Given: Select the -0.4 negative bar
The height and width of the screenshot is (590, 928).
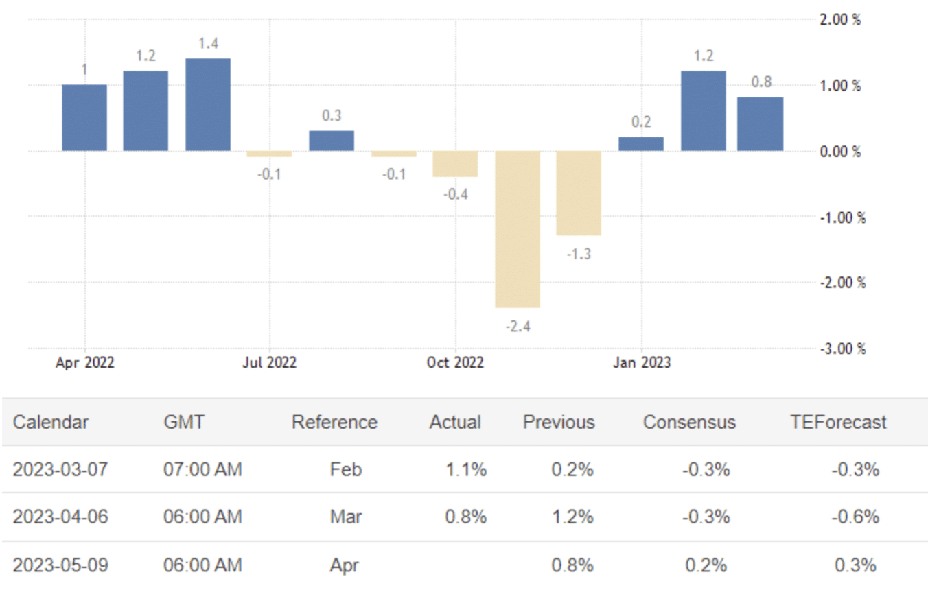Looking at the screenshot, I should point(455,164).
